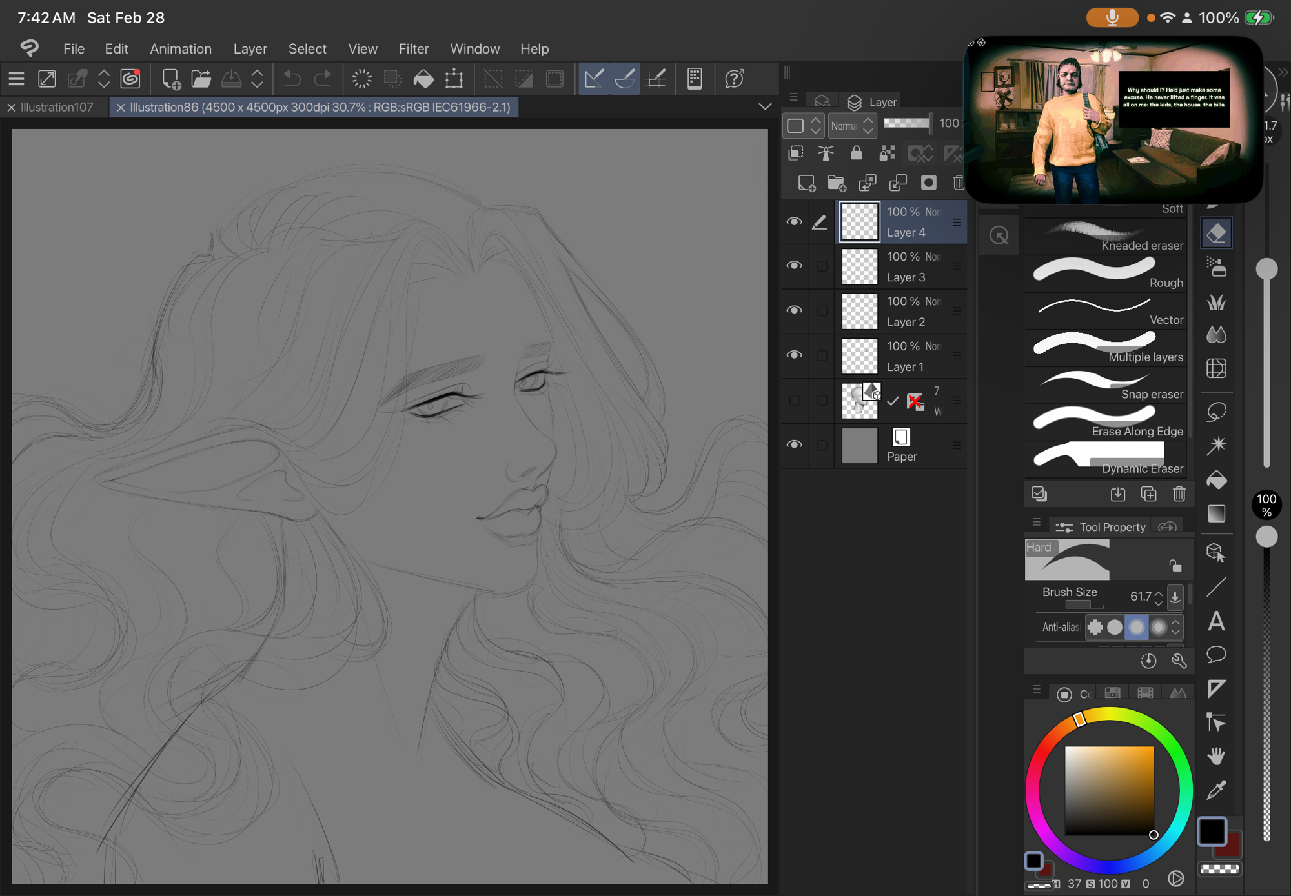Select the Eraser tool in the tool palette
The height and width of the screenshot is (896, 1291).
[x=1216, y=234]
